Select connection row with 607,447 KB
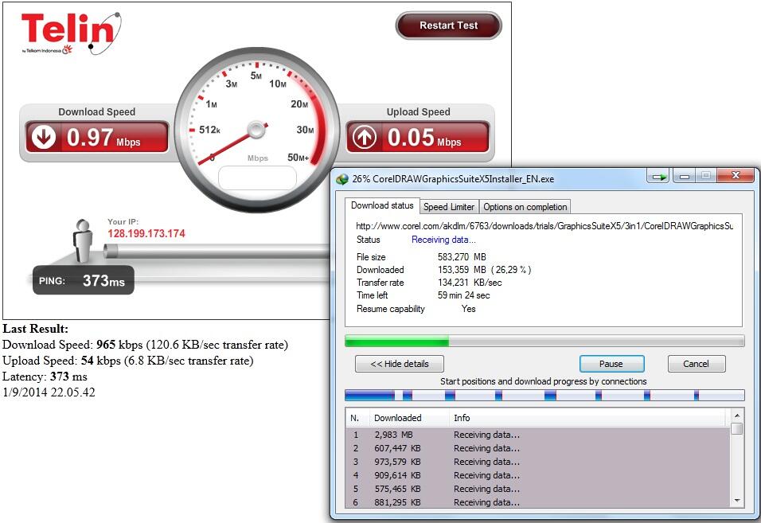This screenshot has width=761, height=523. click(538, 448)
